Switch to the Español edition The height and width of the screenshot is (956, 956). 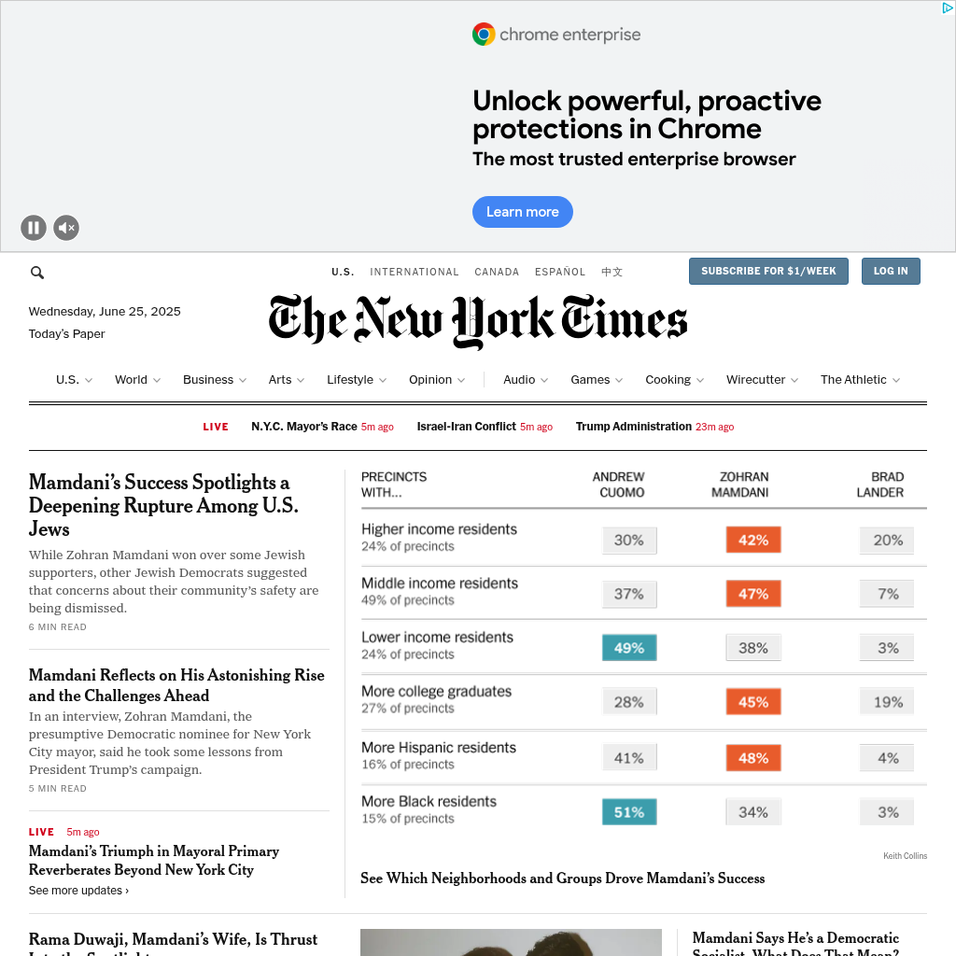click(560, 273)
